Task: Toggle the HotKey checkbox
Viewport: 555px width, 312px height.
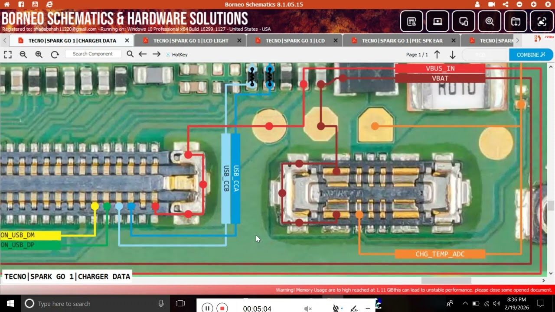Action: (x=168, y=55)
